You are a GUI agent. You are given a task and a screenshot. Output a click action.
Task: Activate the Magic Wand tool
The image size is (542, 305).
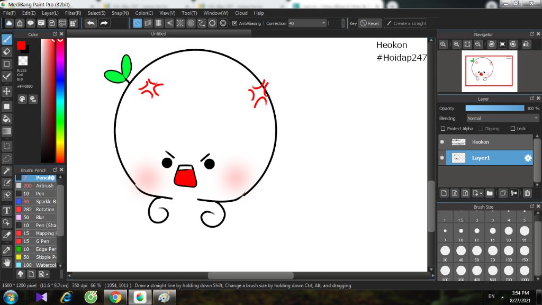pos(7,171)
